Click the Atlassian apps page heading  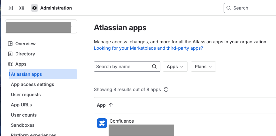click(x=120, y=28)
